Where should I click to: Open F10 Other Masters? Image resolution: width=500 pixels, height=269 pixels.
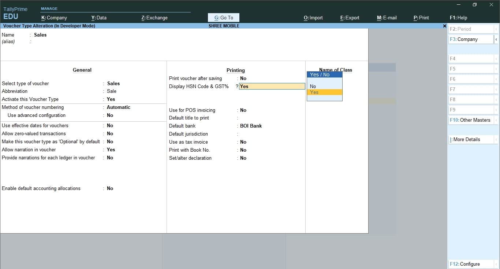471,120
